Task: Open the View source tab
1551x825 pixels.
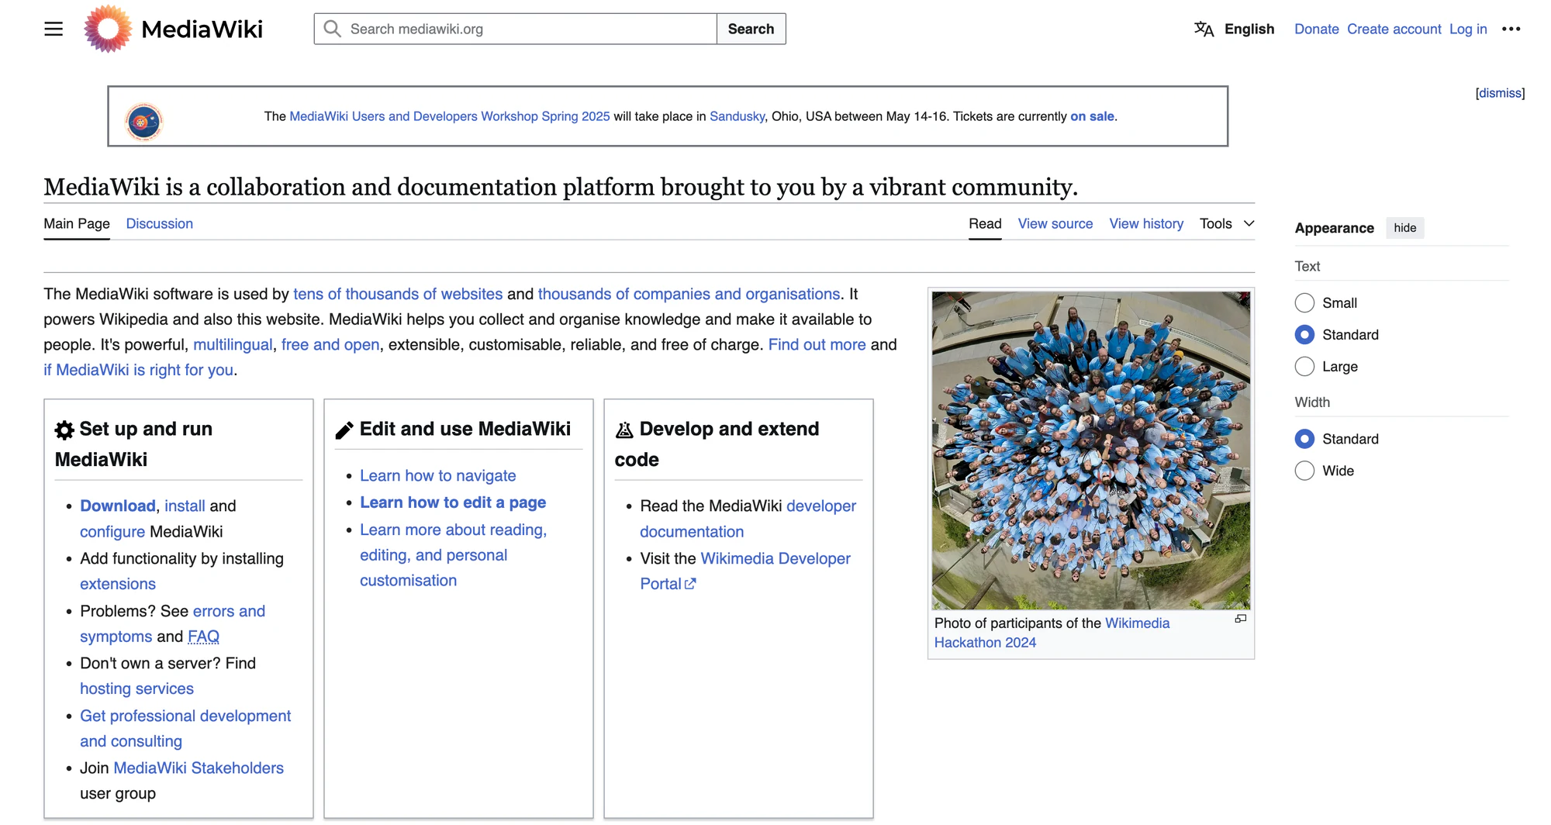Action: (1055, 224)
